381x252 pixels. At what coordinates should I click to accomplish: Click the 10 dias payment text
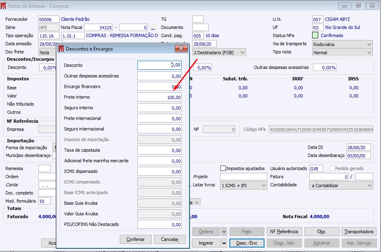click(x=212, y=35)
